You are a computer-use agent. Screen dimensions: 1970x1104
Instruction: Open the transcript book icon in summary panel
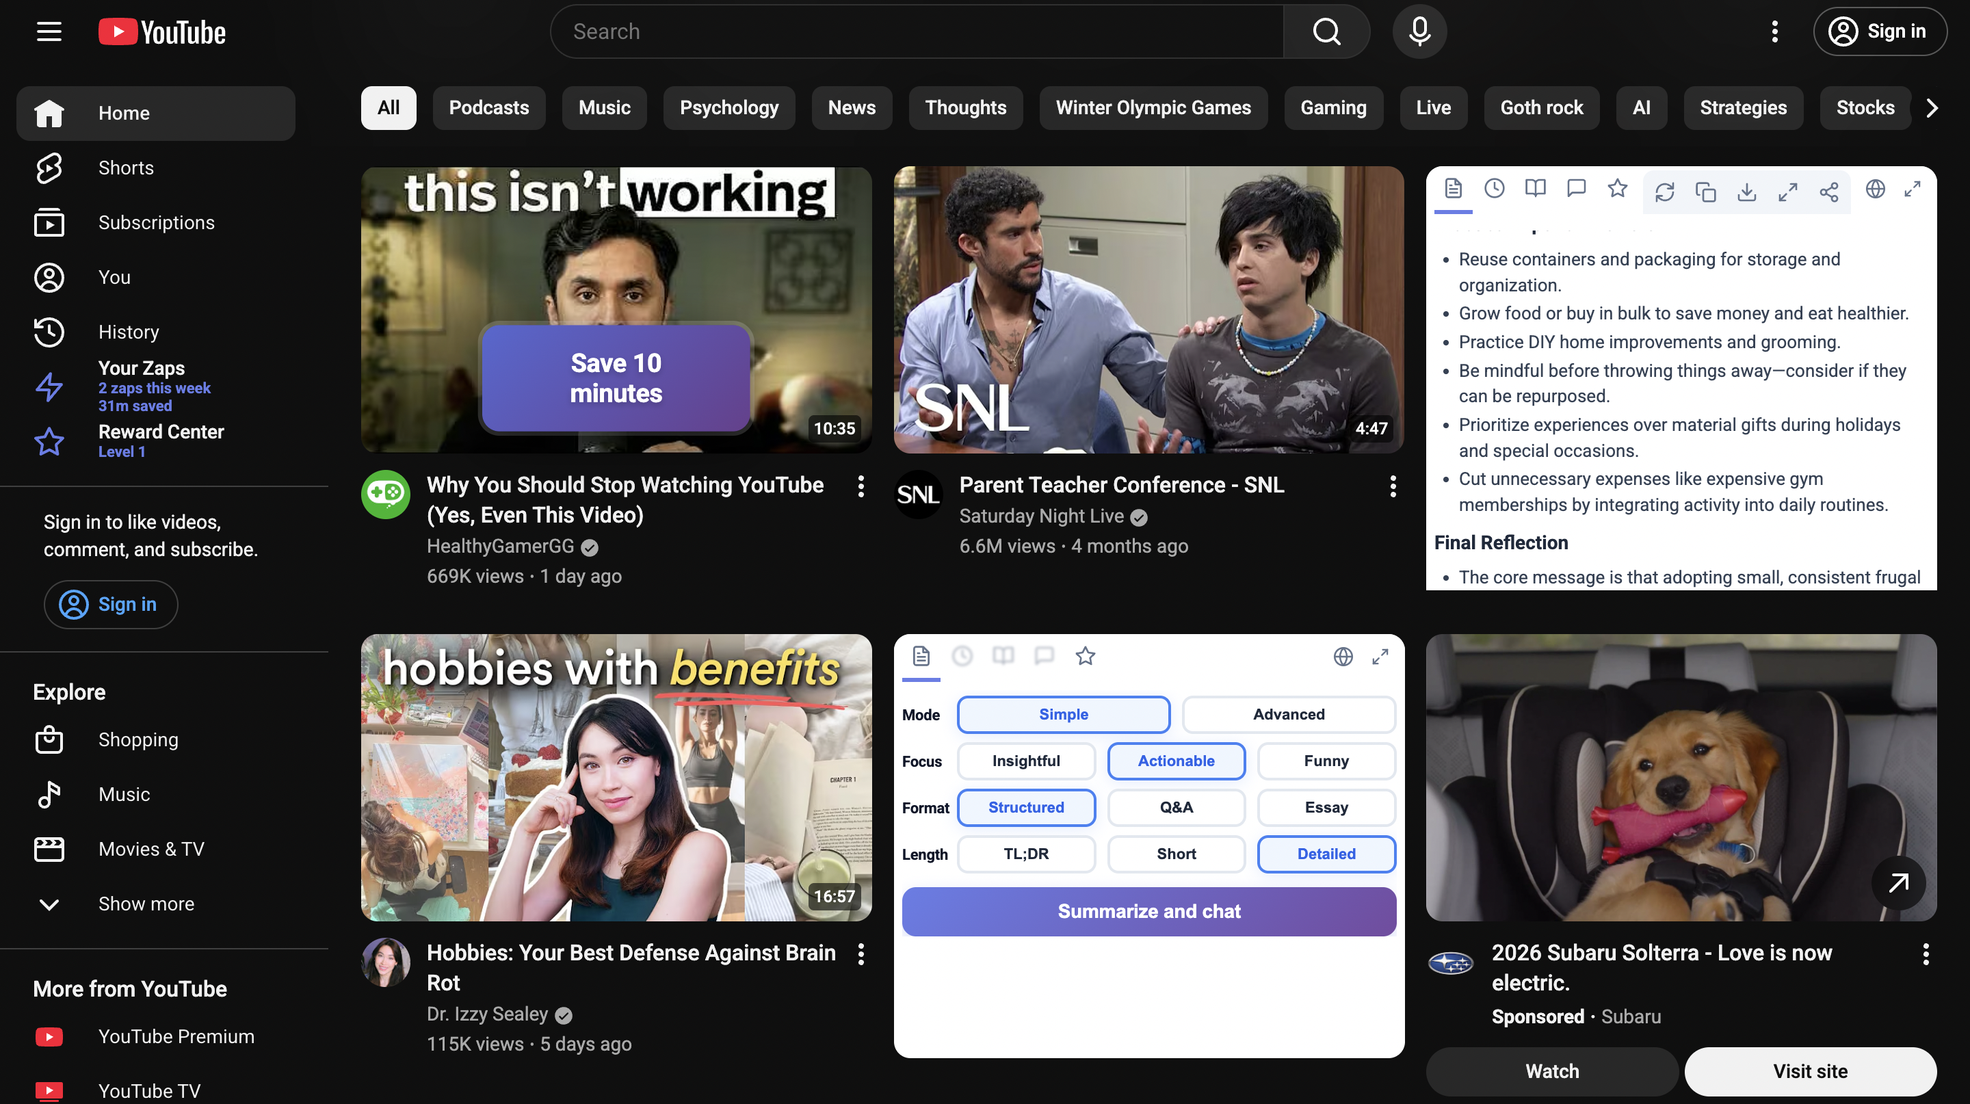point(1535,188)
